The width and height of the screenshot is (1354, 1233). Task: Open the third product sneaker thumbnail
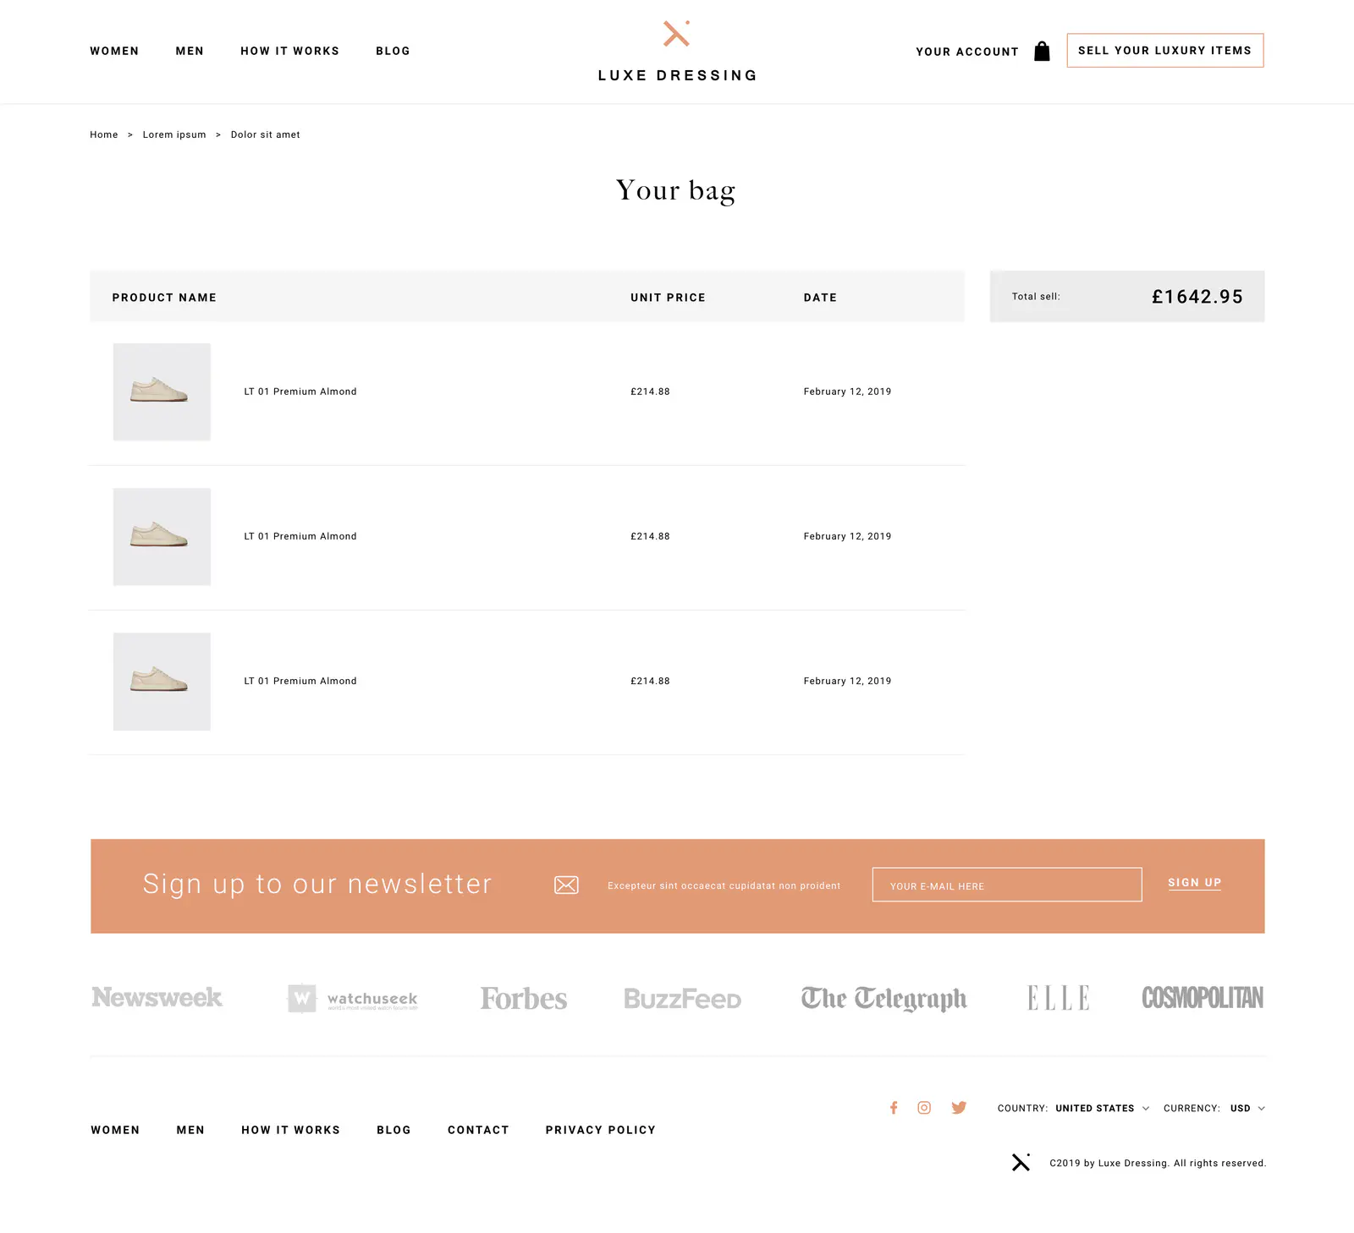tap(162, 681)
